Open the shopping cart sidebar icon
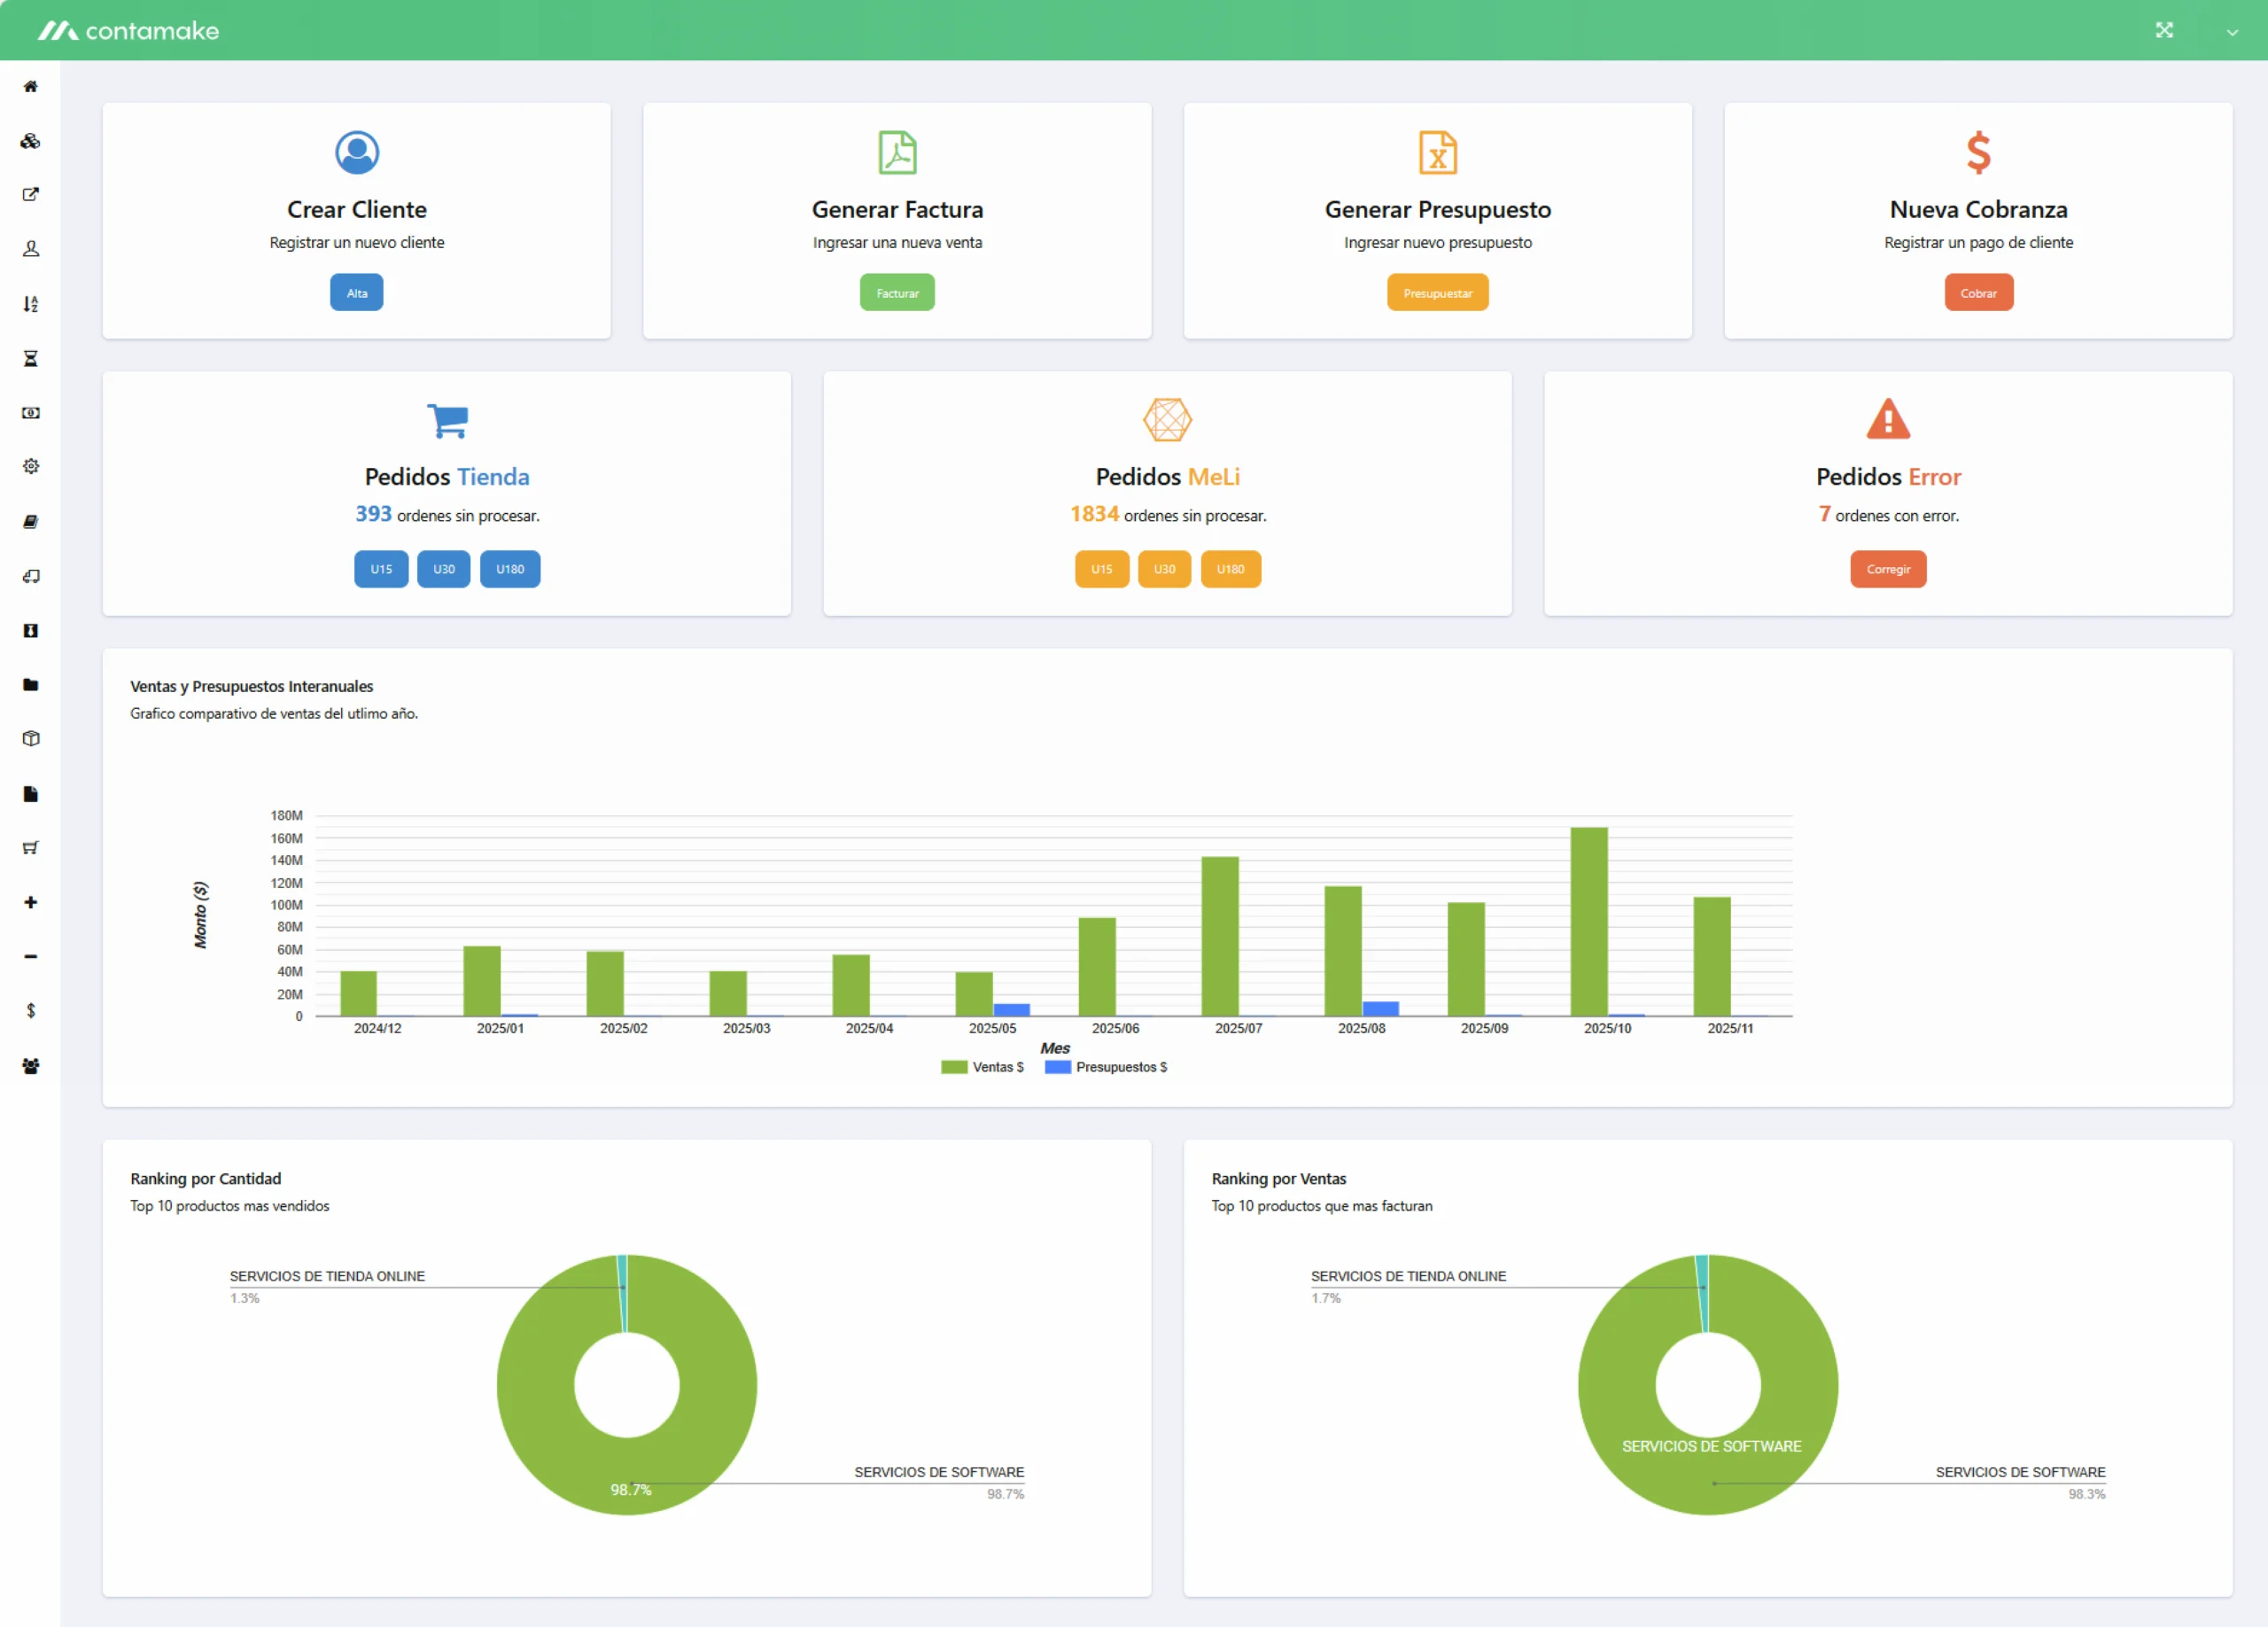 [31, 848]
